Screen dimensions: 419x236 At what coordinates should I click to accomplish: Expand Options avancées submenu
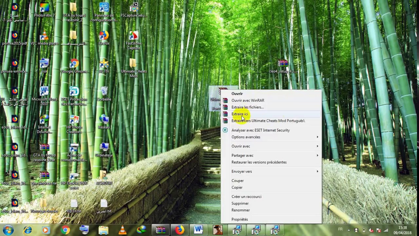point(271,137)
